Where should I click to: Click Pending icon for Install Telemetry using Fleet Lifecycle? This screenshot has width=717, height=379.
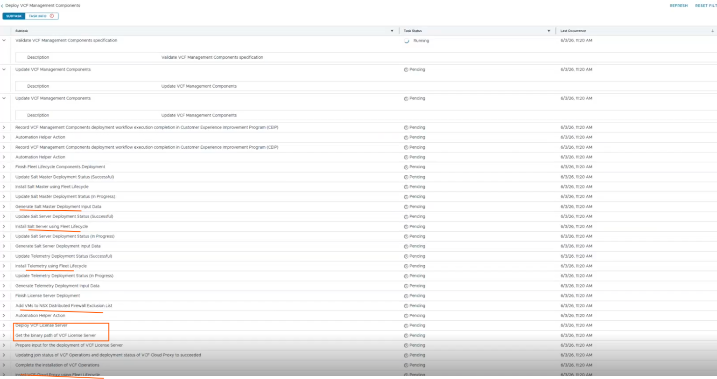coord(406,266)
